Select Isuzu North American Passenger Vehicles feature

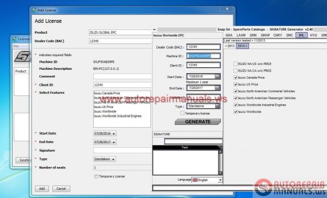(x=122, y=102)
